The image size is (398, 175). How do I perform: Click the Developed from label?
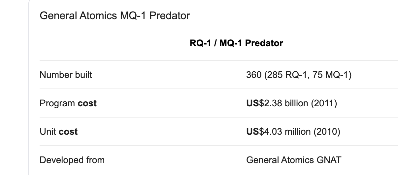point(72,160)
